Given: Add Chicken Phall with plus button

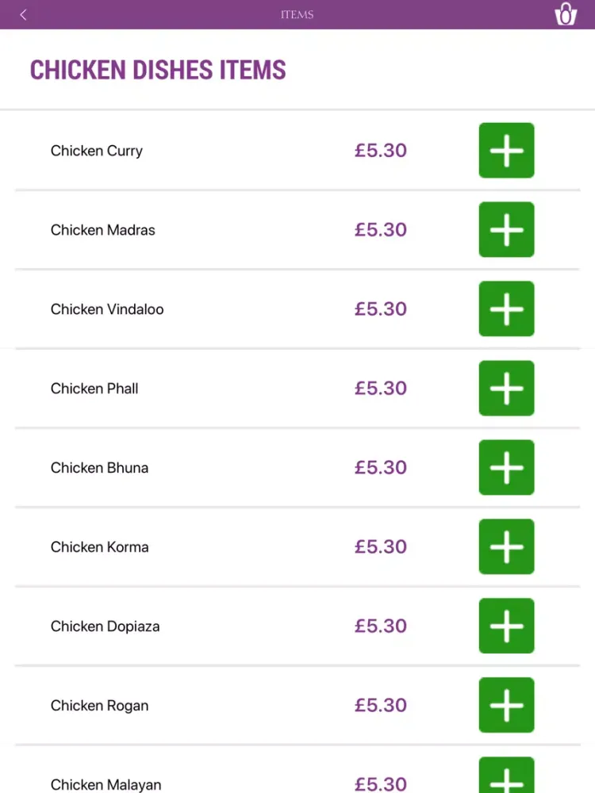Looking at the screenshot, I should [506, 388].
